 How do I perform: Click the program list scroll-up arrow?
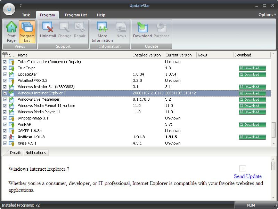point(273,54)
